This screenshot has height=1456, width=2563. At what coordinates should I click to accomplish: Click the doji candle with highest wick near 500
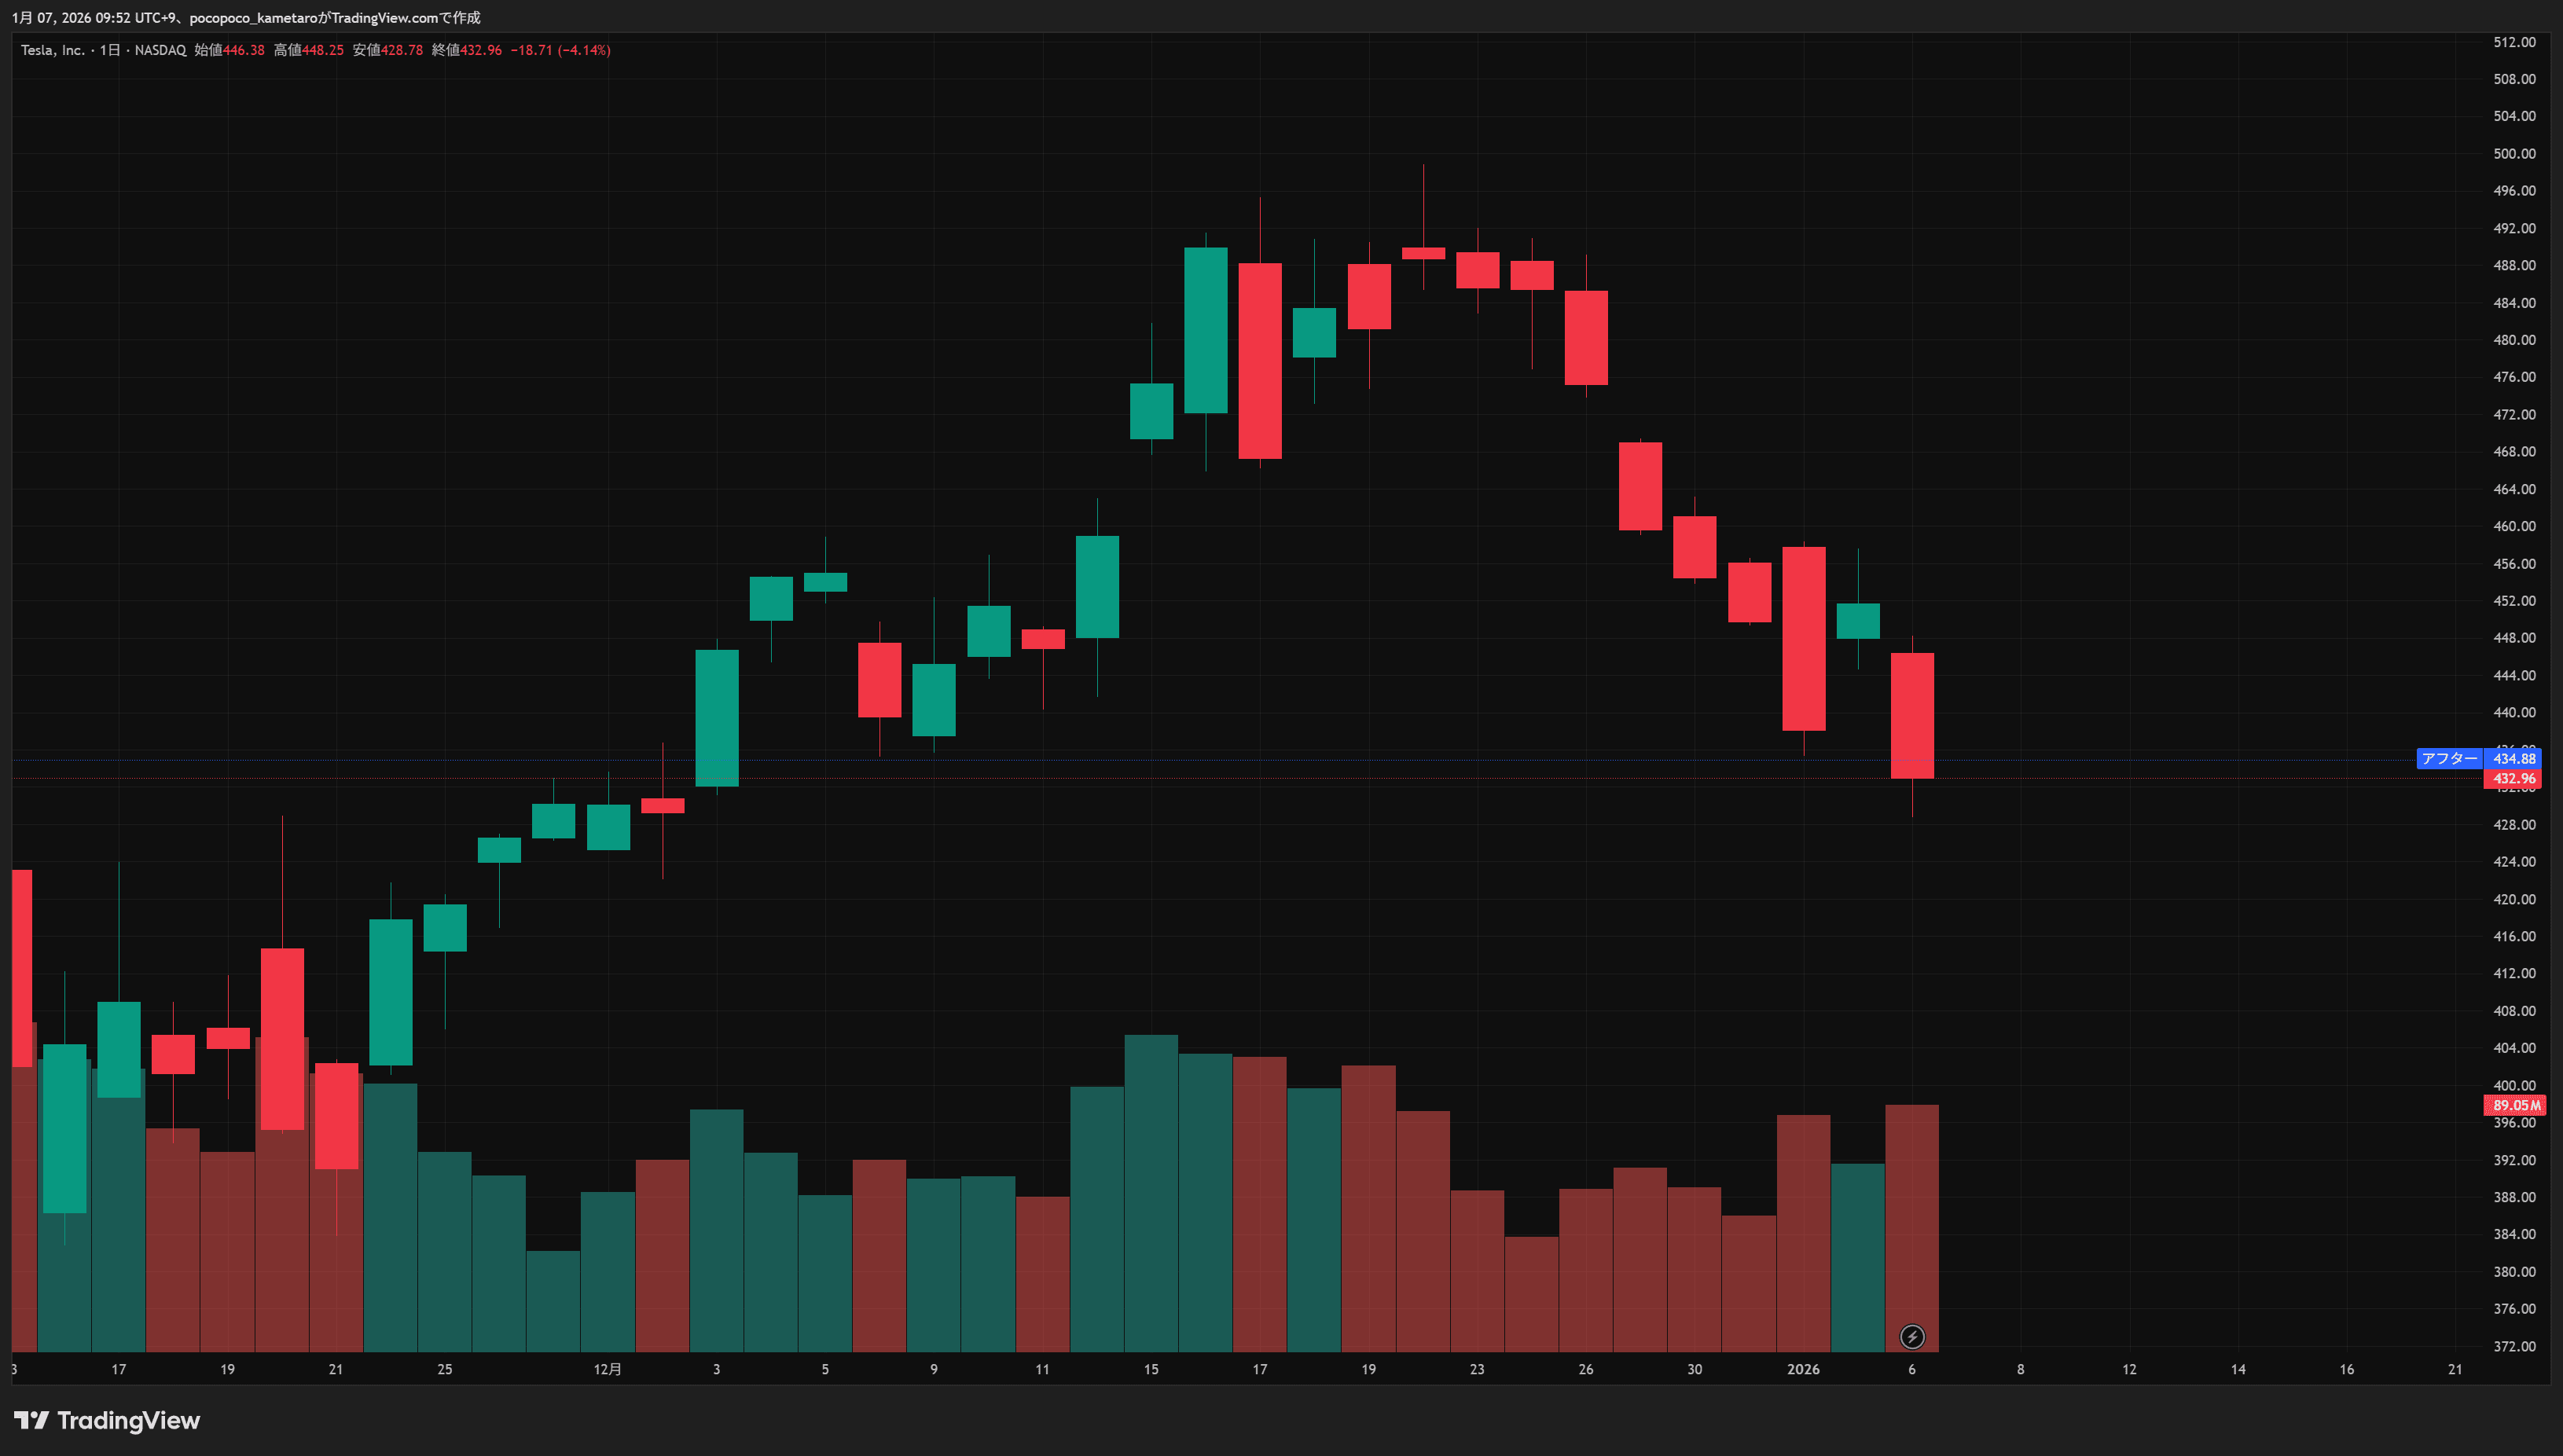click(x=1423, y=253)
